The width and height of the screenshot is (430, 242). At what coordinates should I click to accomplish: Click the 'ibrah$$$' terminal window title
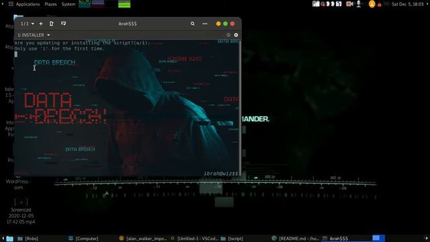128,24
